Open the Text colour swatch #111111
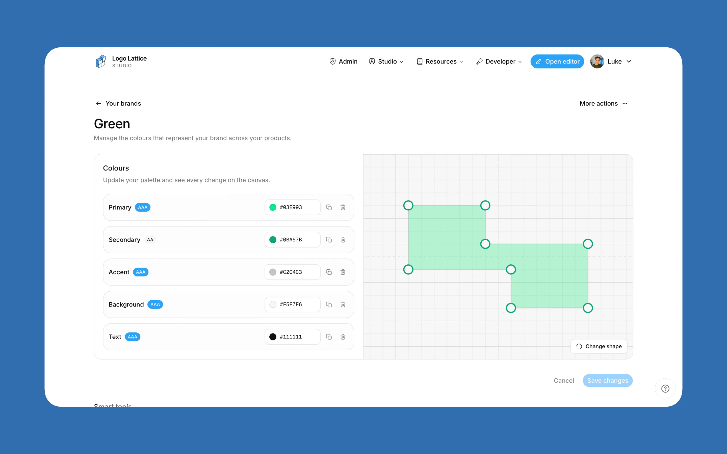Screen dimensions: 727x454 tap(273, 337)
